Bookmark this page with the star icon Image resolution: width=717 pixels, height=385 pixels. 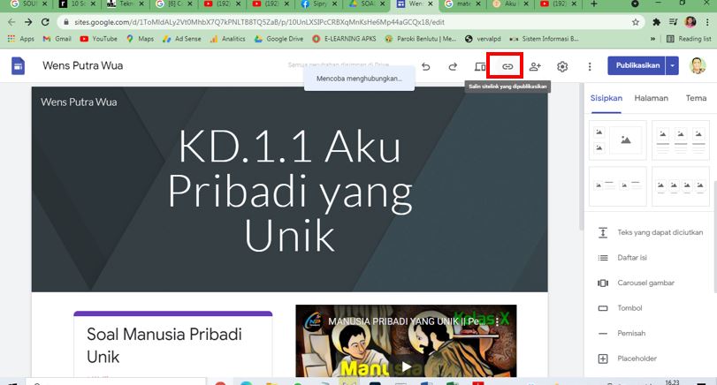(x=635, y=21)
